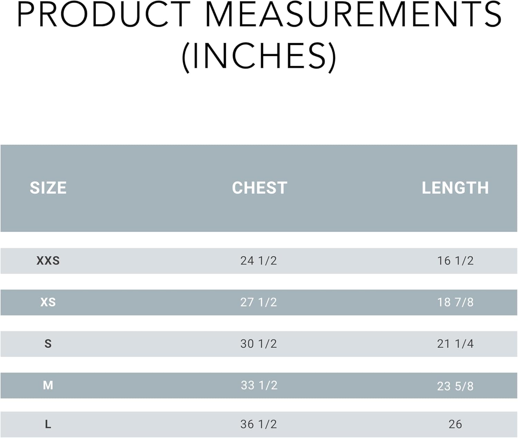The image size is (518, 438).
Task: Select the SIZE column header
Action: tap(48, 188)
